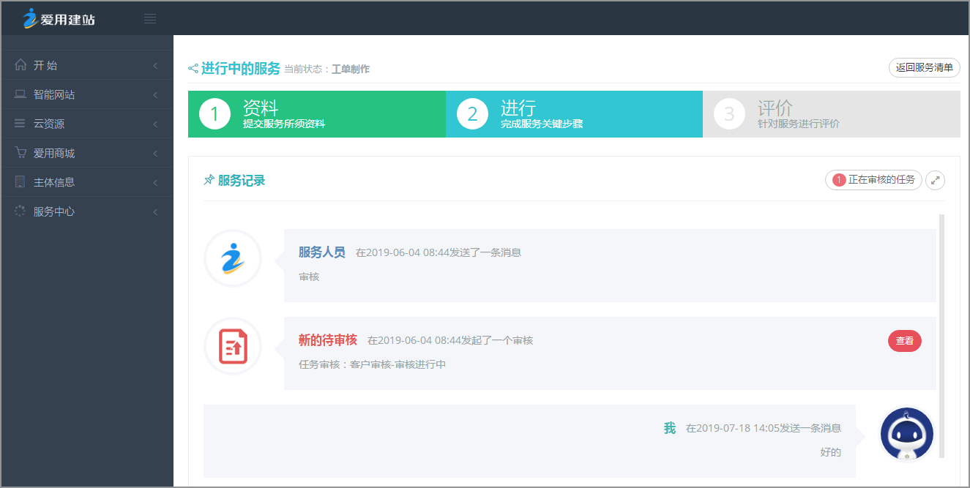970x488 pixels.
Task: Open the 服务中心 sidebar menu
Action: click(87, 211)
